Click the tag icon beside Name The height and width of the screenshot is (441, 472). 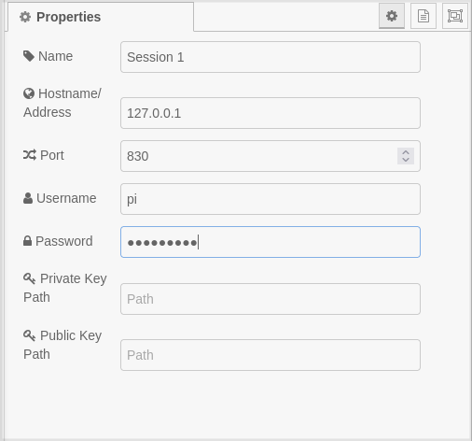coord(29,56)
